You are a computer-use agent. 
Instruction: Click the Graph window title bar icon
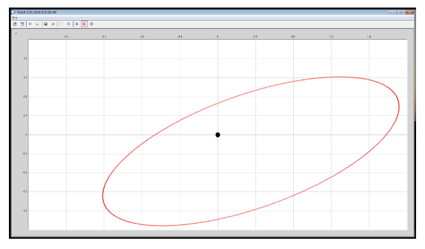(14, 12)
